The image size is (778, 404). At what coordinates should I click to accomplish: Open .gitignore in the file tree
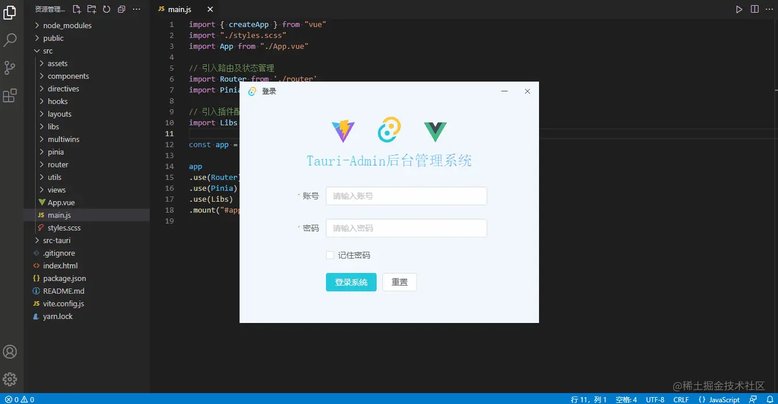tap(86, 253)
